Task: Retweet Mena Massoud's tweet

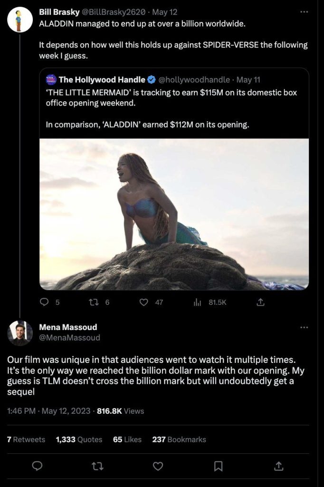Action: tap(97, 466)
